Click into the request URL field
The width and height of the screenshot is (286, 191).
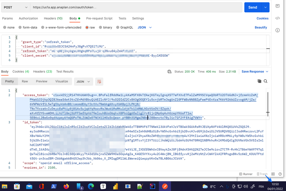point(136,7)
